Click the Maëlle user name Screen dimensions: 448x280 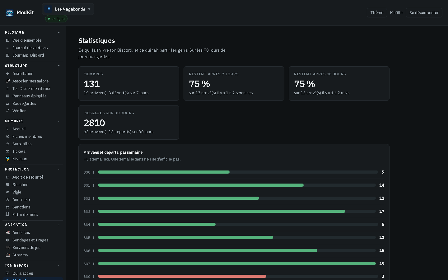(x=396, y=12)
